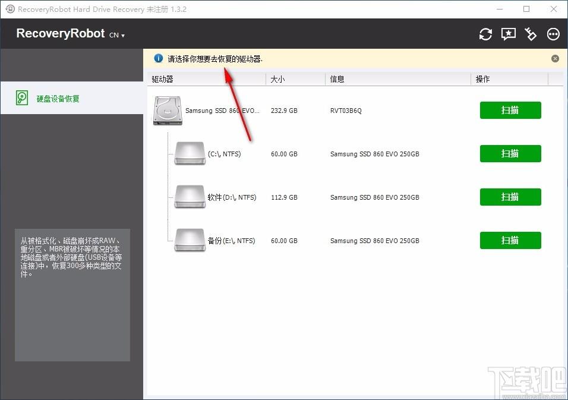Scan the 备份 E:\ partition
The height and width of the screenshot is (400, 568).
pyautogui.click(x=510, y=241)
